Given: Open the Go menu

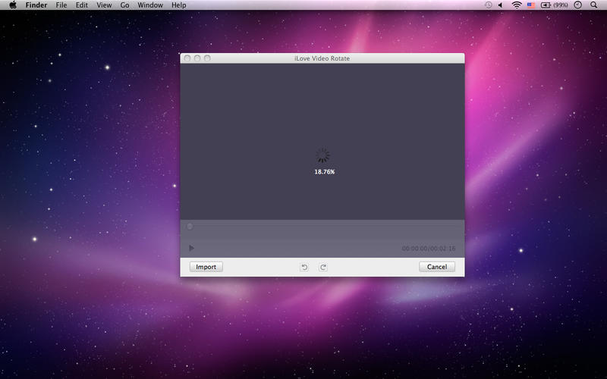Looking at the screenshot, I should point(124,5).
